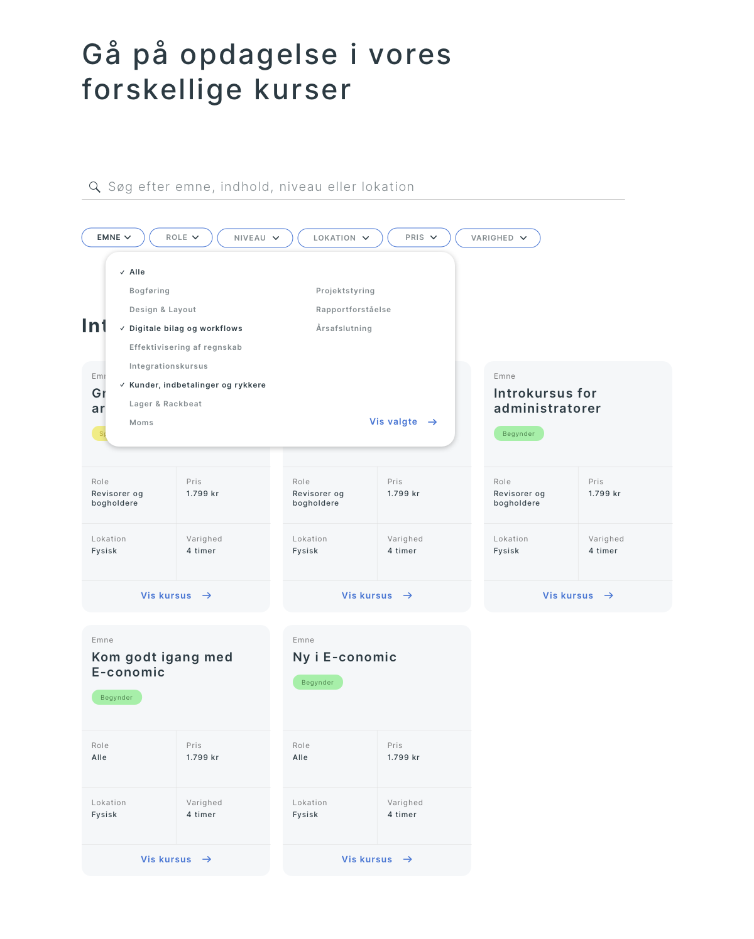This screenshot has width=754, height=939.
Task: Select the Rapportforståelse topic
Action: [x=354, y=310]
